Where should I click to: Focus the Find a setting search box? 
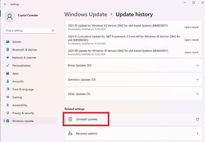click(x=30, y=31)
